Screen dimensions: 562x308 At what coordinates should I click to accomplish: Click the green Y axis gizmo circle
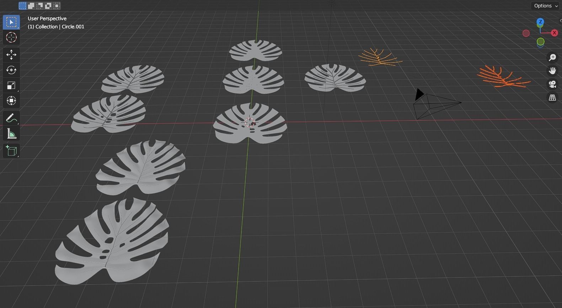(540, 42)
